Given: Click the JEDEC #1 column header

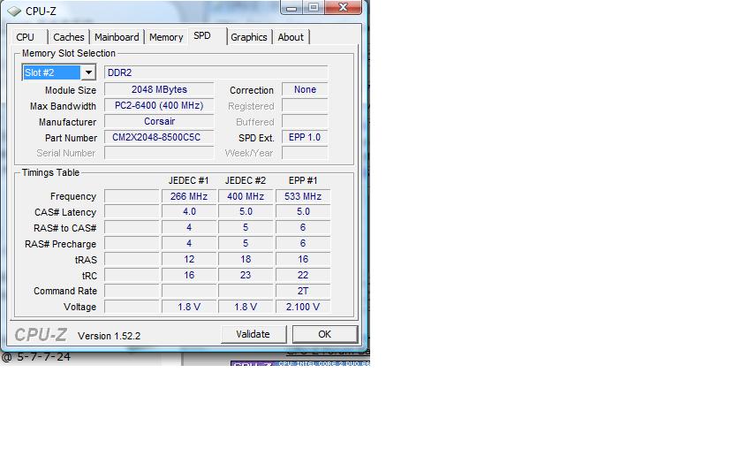Looking at the screenshot, I should (188, 180).
